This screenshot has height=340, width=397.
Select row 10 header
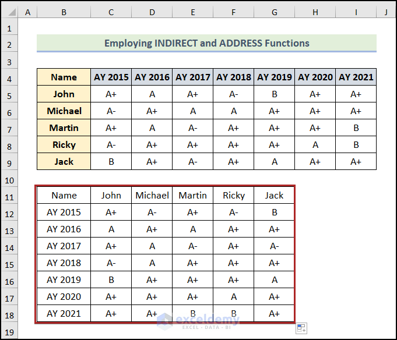click(x=10, y=180)
